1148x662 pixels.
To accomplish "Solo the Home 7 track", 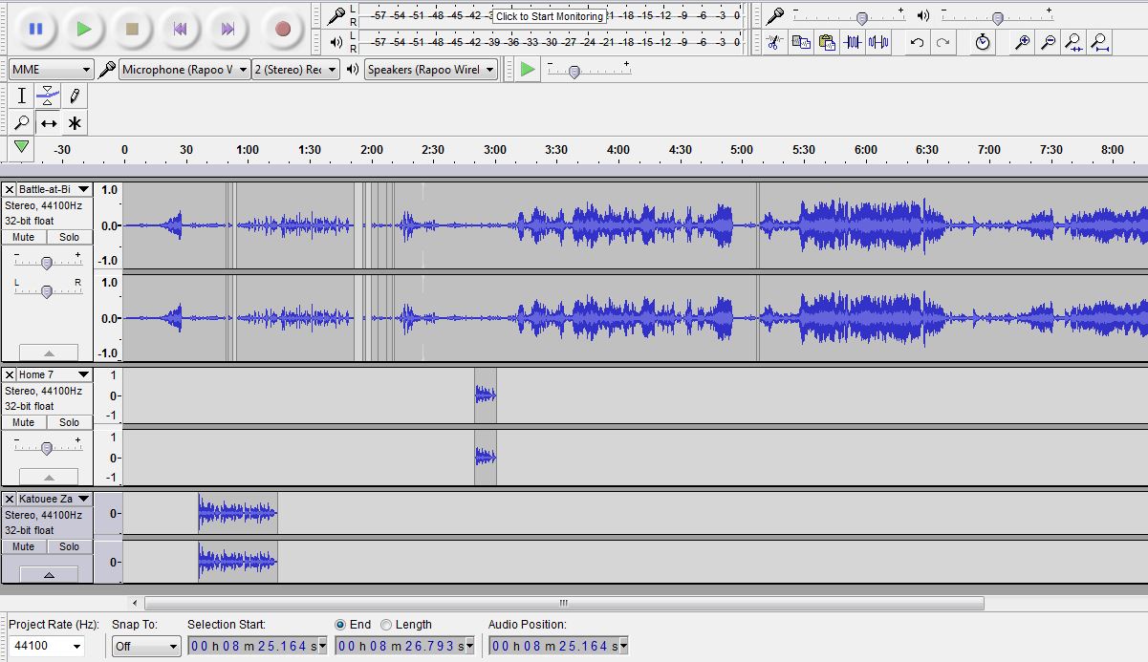I will (69, 422).
